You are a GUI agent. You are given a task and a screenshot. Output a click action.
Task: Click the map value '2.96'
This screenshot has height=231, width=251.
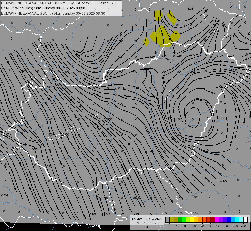137,214
